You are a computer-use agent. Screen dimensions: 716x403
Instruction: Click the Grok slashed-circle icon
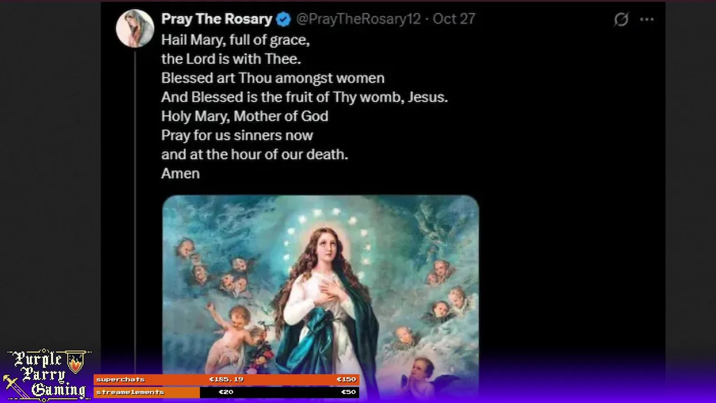click(x=621, y=20)
